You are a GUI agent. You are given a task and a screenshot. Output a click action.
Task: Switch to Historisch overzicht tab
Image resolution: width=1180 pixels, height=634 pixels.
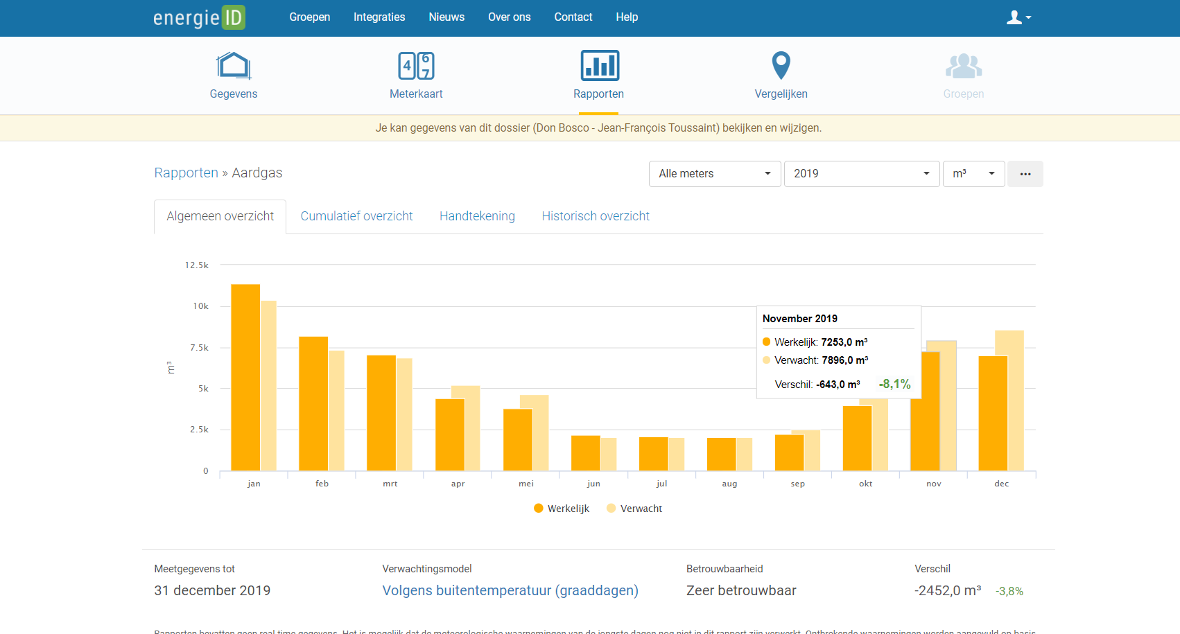pyautogui.click(x=596, y=216)
